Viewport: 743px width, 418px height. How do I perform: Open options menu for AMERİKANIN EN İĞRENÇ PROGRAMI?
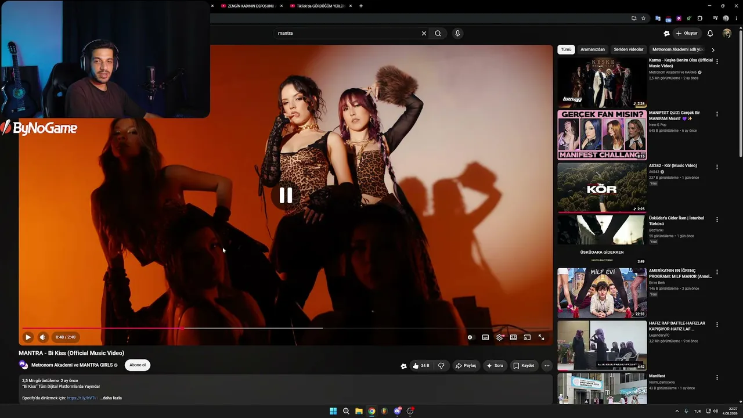pyautogui.click(x=717, y=272)
